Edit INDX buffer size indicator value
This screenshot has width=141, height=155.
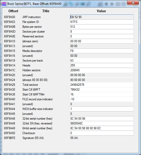pyautogui.click(x=101, y=109)
